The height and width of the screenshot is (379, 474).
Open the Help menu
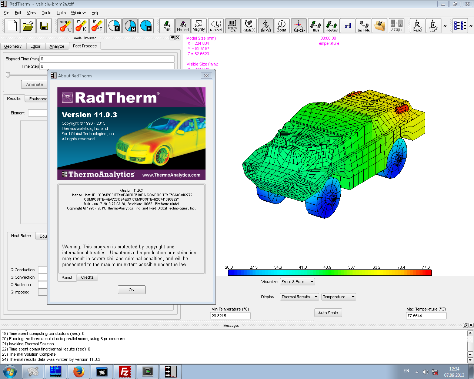(96, 13)
